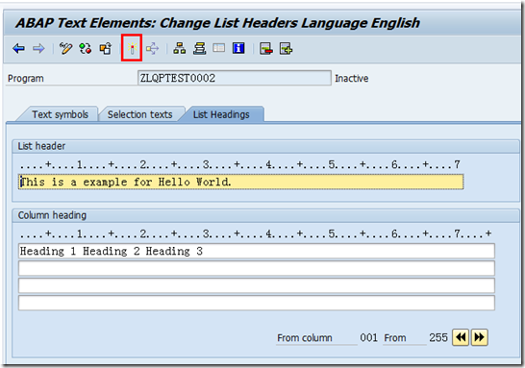Image resolution: width=525 pixels, height=368 pixels.
Task: Switch to the Selection texts tab
Action: [139, 114]
